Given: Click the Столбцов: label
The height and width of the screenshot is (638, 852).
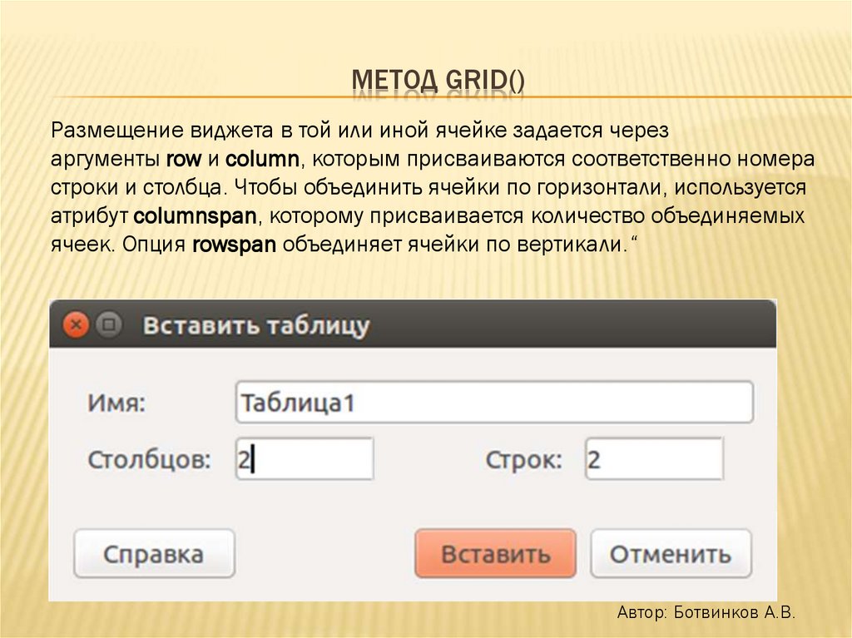Looking at the screenshot, I should 149,460.
